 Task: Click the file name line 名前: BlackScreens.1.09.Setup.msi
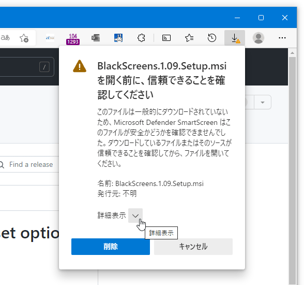tap(150, 183)
